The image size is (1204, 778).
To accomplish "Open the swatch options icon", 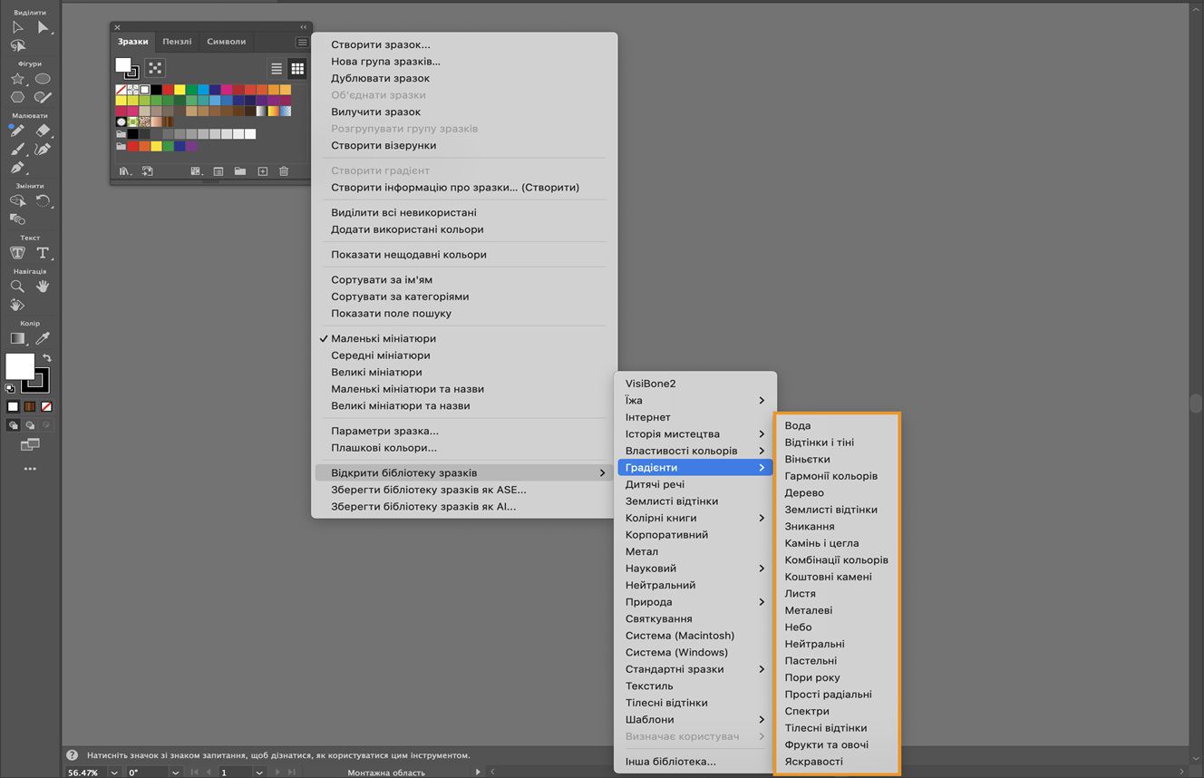I will 218,171.
